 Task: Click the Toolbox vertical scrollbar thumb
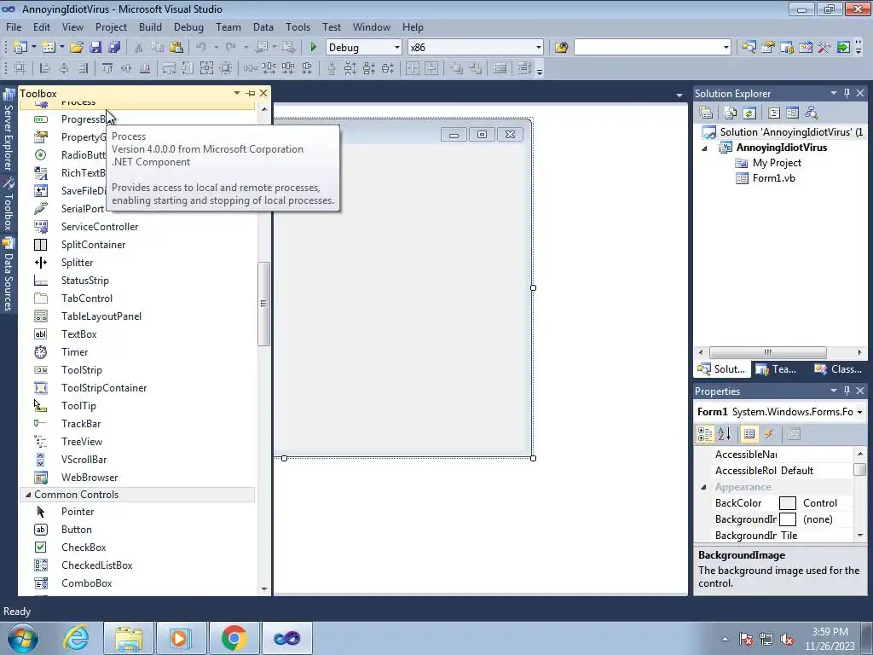click(x=264, y=304)
